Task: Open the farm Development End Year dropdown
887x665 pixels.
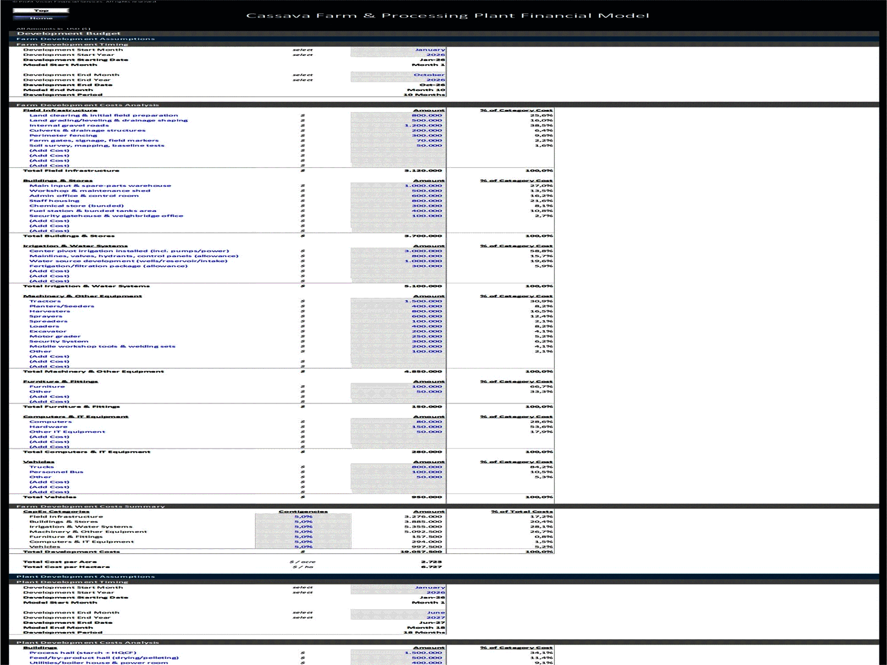Action: pos(398,80)
